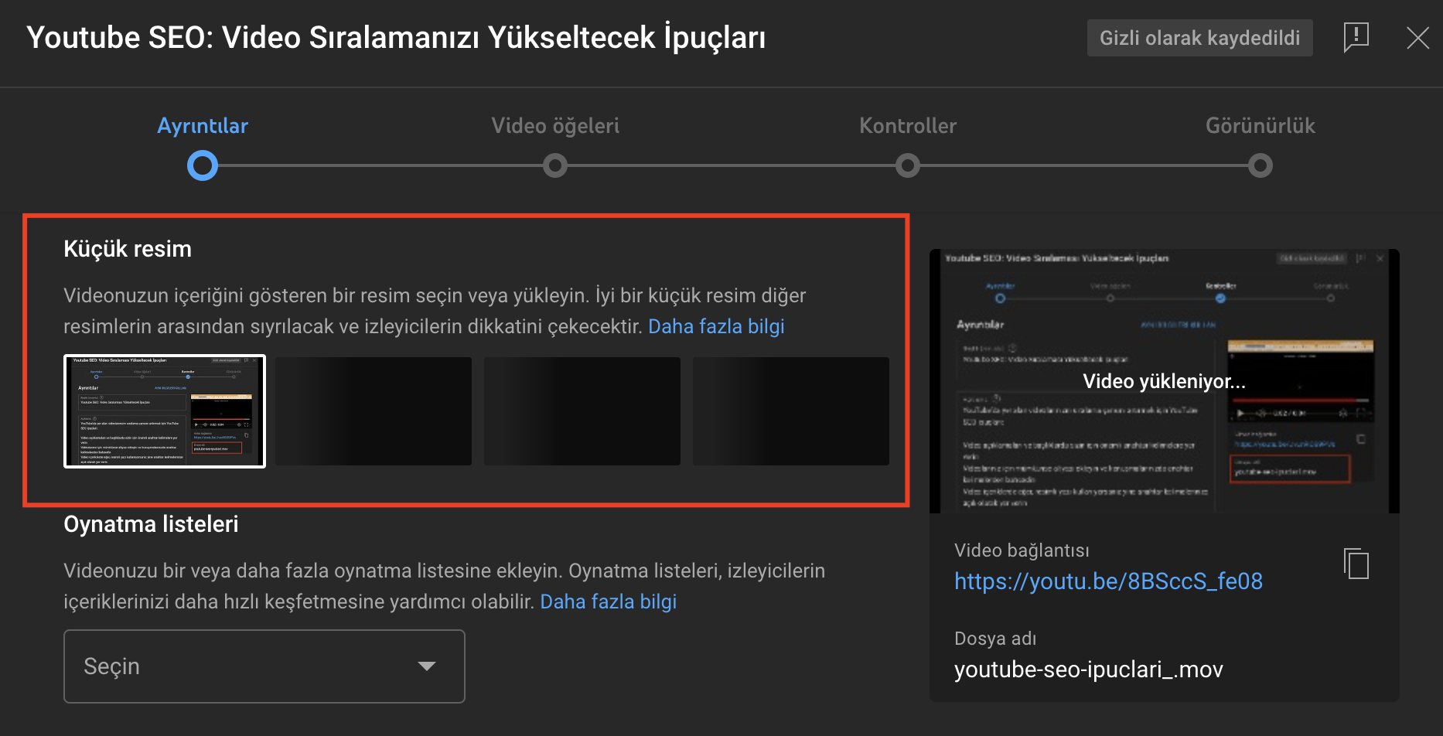Choose the fourth dark thumbnail
1443x736 pixels.
[x=791, y=411]
